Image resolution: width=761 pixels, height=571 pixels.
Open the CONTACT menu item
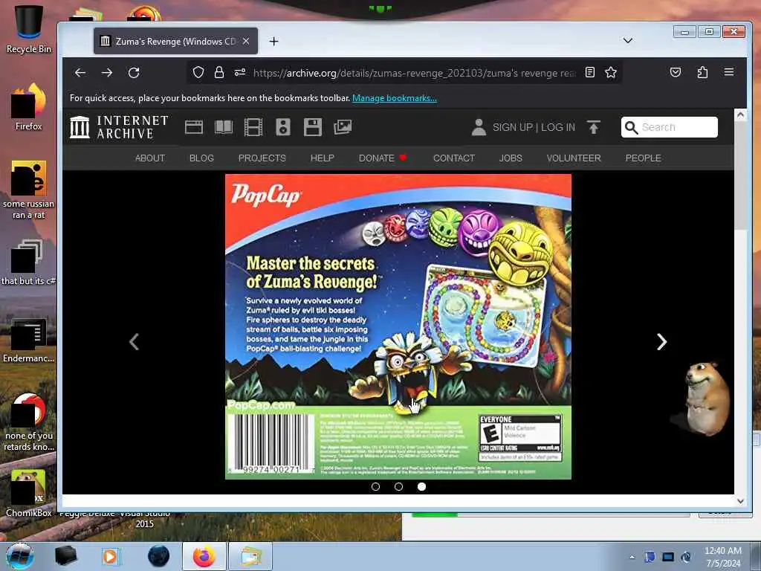coord(454,158)
